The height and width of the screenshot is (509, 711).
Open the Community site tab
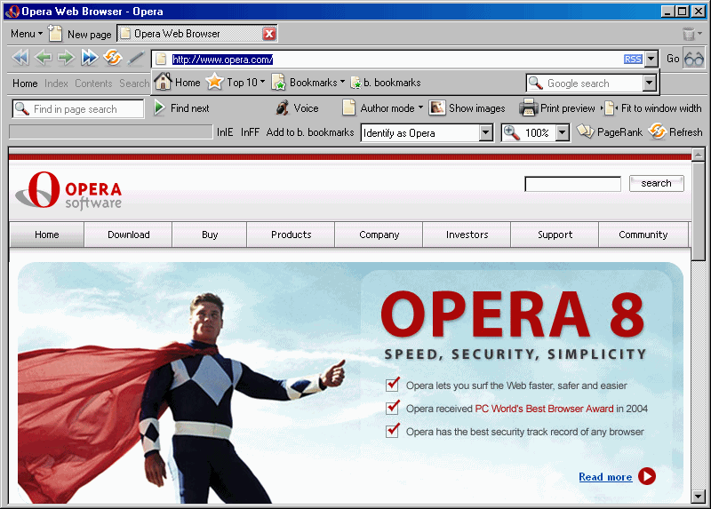[x=643, y=235]
